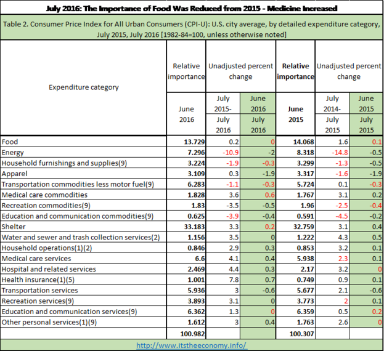Click Water and sewer 2014-2015 change 4.3
Viewport: 384px width, 351px height.
pos(343,237)
